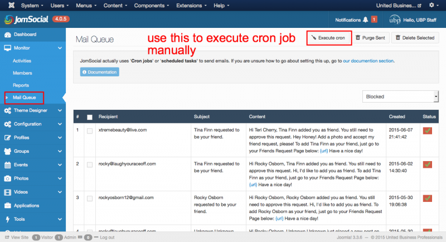Expand the Events chevron
Screen dimensions: 446x242
pyautogui.click(x=60, y=165)
